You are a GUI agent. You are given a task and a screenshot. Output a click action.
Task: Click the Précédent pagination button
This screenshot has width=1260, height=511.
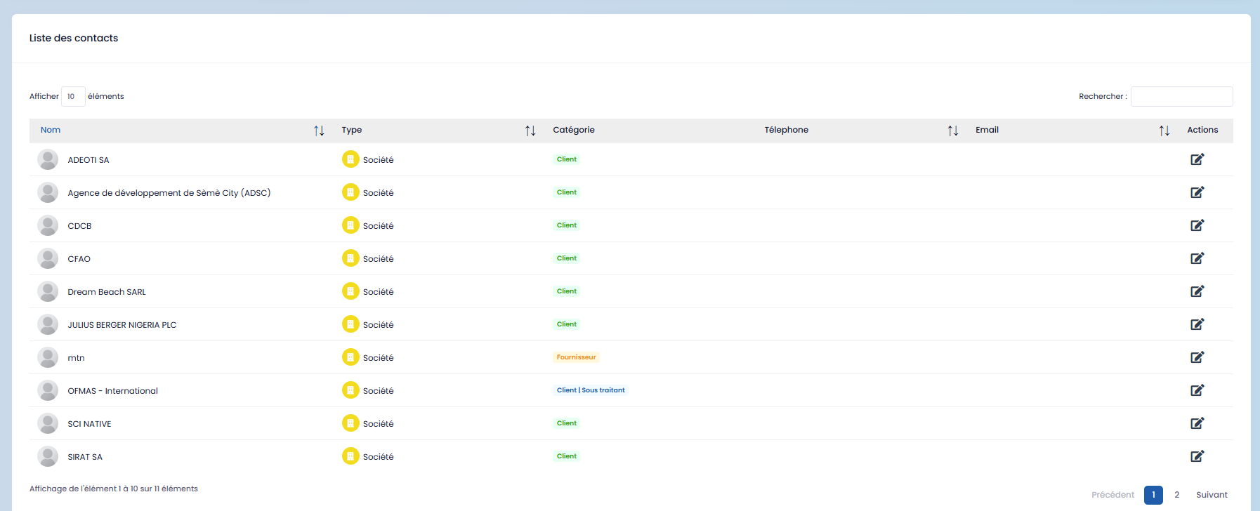pos(1113,495)
